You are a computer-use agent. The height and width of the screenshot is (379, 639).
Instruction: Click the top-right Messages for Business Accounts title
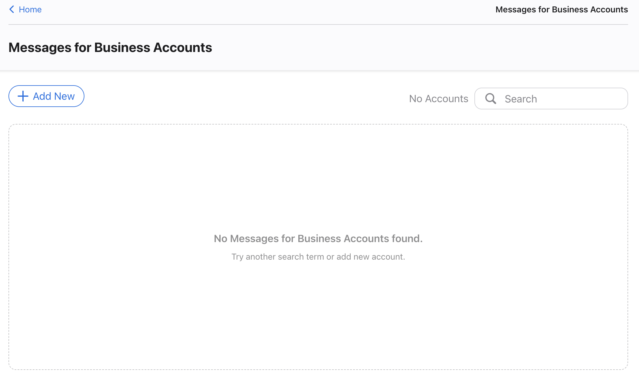(562, 9)
